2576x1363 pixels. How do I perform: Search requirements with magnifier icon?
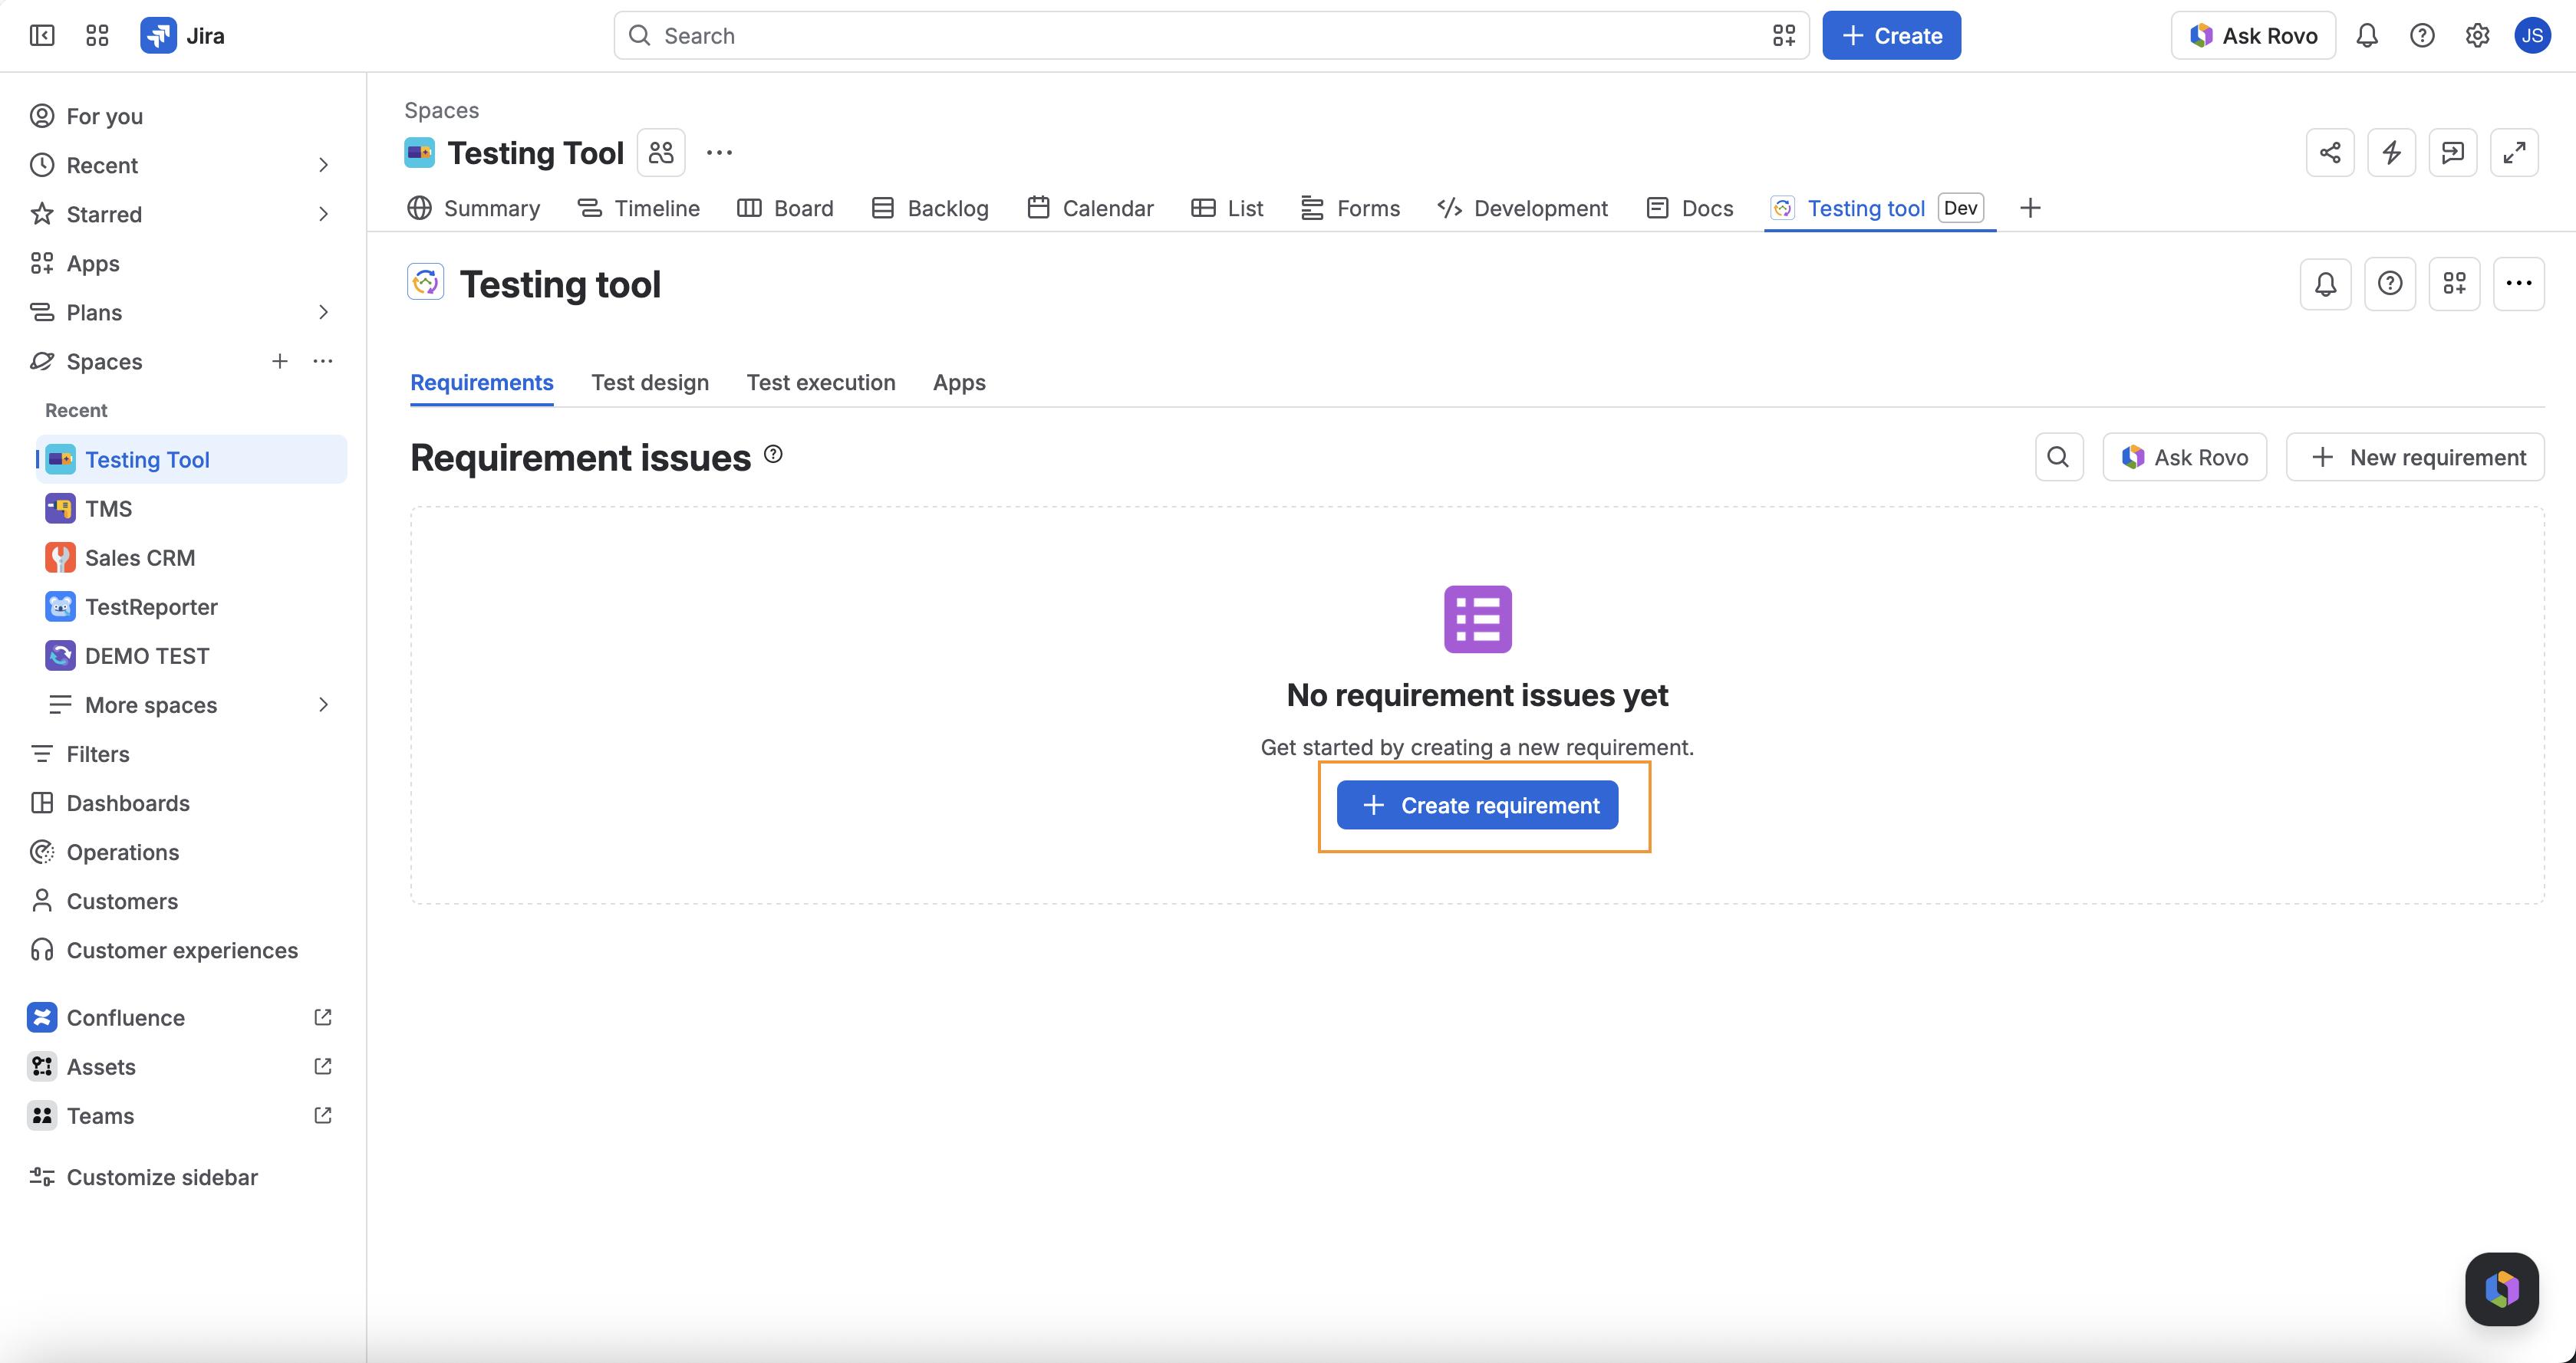pyautogui.click(x=2058, y=458)
